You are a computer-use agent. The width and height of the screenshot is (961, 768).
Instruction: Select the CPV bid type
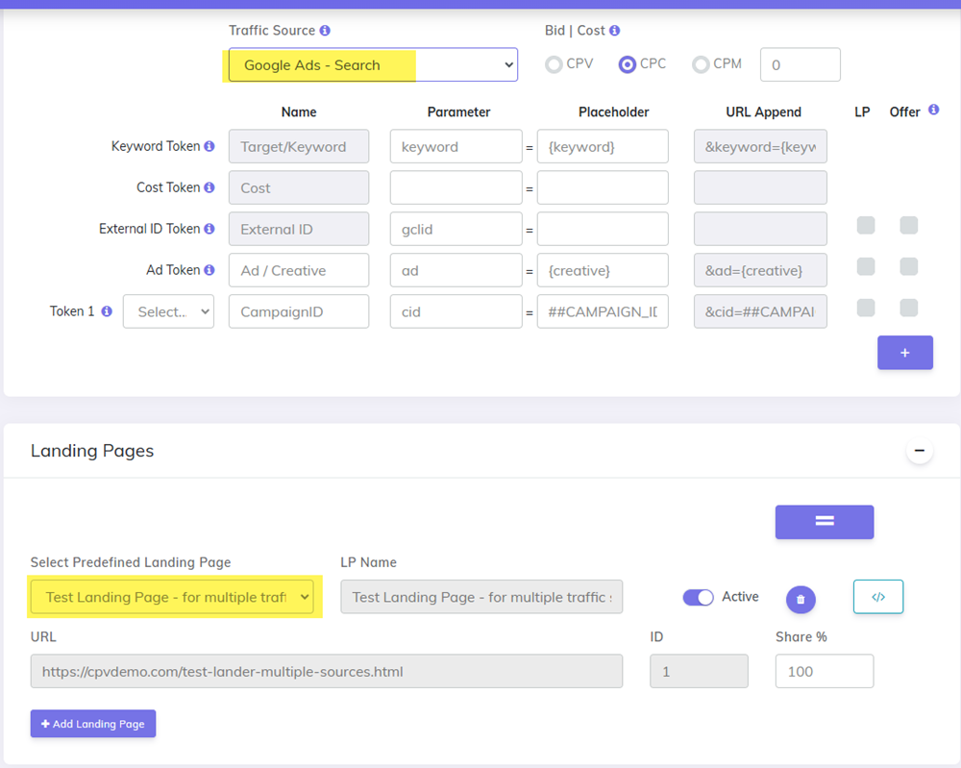554,63
